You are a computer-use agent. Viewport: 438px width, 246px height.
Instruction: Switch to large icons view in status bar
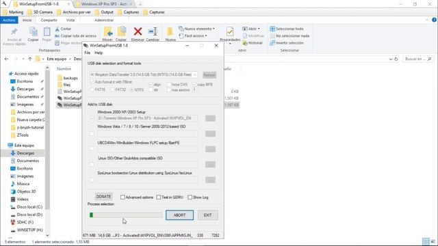[x=433, y=241]
